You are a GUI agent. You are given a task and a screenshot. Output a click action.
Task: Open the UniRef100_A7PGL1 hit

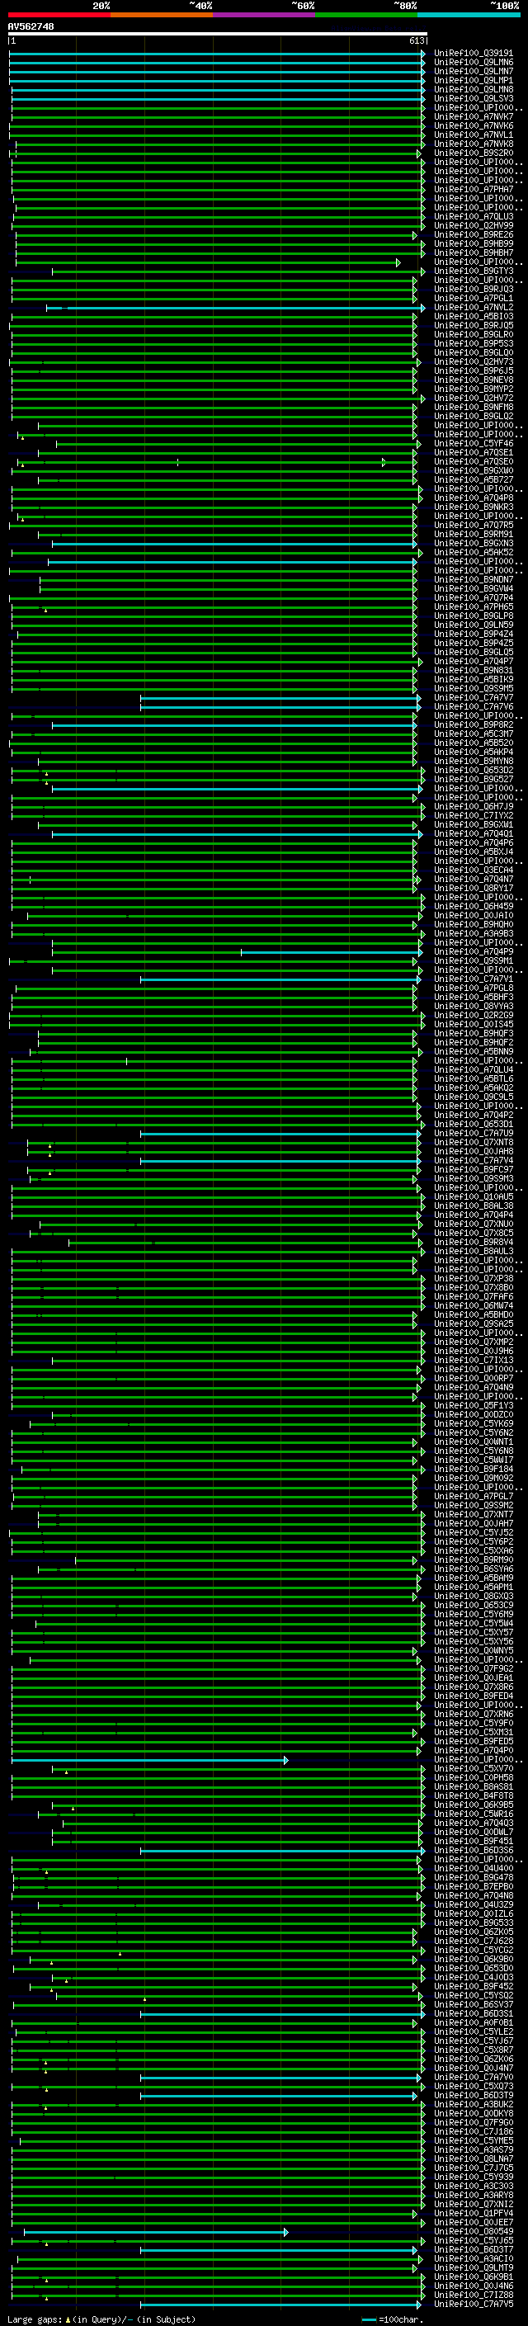pyautogui.click(x=474, y=299)
